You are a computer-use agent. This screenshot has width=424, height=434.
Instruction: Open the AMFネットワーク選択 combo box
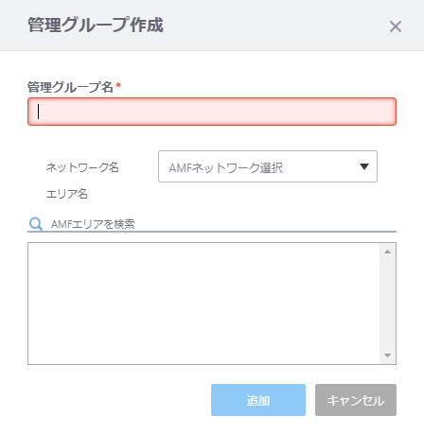268,166
